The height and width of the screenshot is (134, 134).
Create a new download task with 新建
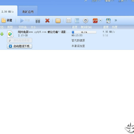click(x=7, y=20)
